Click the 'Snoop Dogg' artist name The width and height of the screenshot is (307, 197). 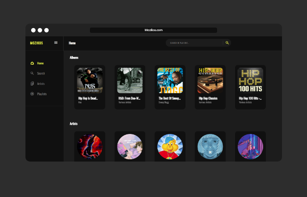pos(164,102)
